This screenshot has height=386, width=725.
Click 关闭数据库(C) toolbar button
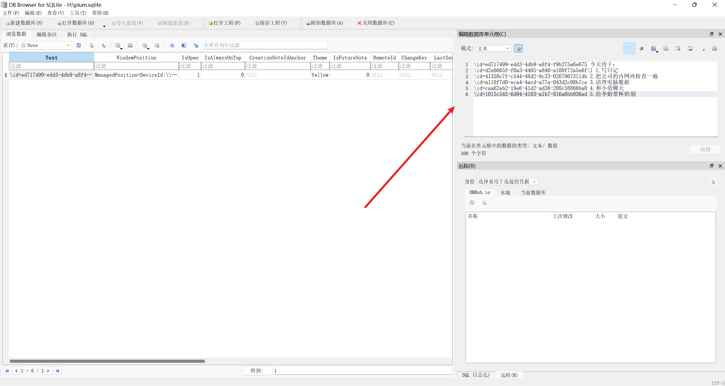(x=376, y=23)
